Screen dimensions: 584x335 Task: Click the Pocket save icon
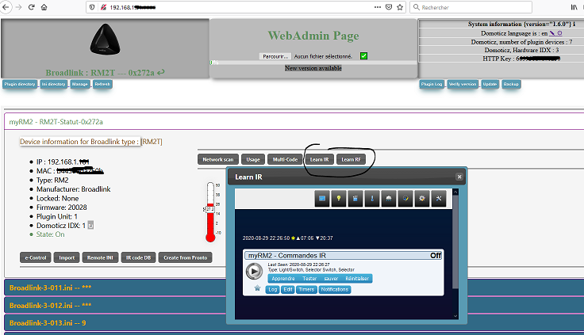click(x=389, y=7)
